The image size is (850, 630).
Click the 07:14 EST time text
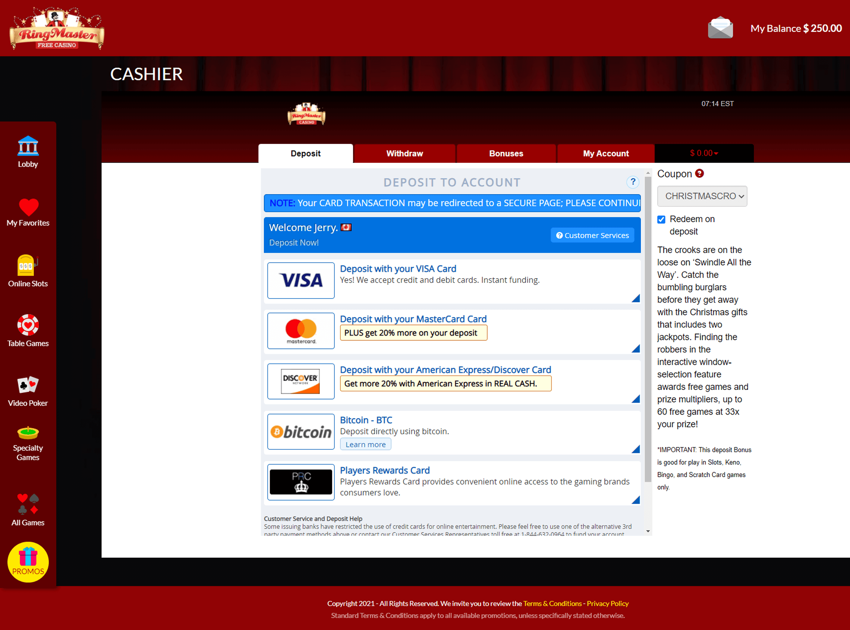(717, 104)
